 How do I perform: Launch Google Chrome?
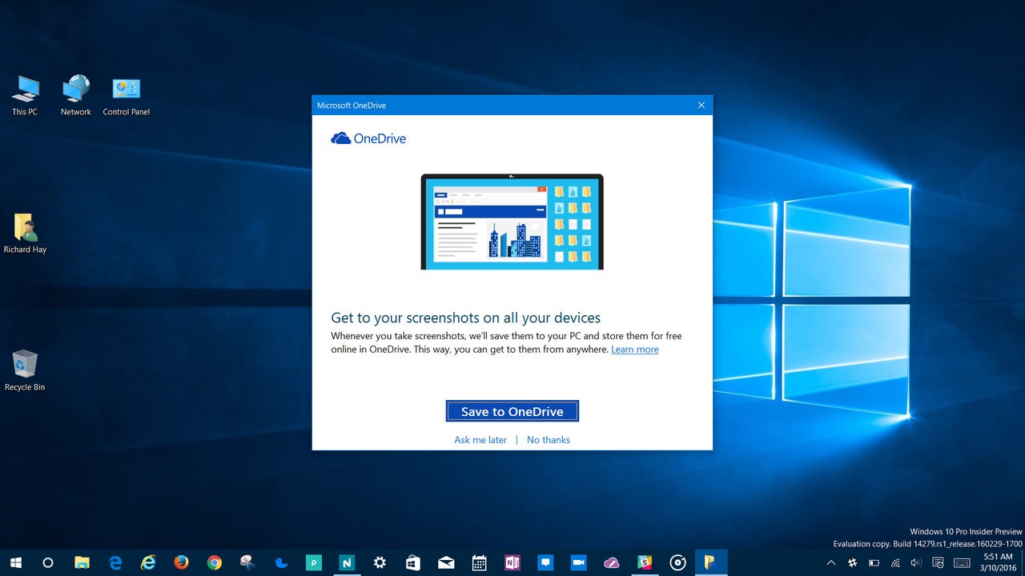214,562
